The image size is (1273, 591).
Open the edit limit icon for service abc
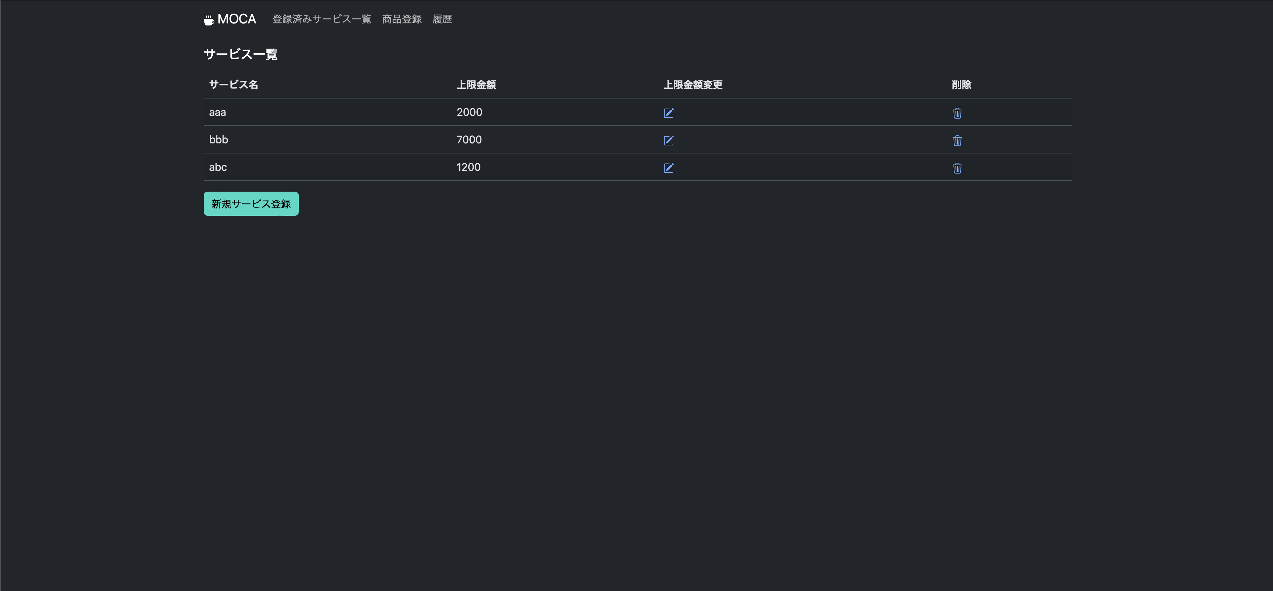coord(669,168)
